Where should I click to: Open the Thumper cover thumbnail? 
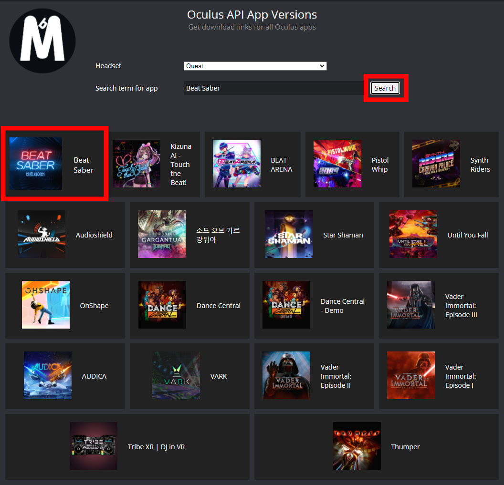click(x=357, y=446)
